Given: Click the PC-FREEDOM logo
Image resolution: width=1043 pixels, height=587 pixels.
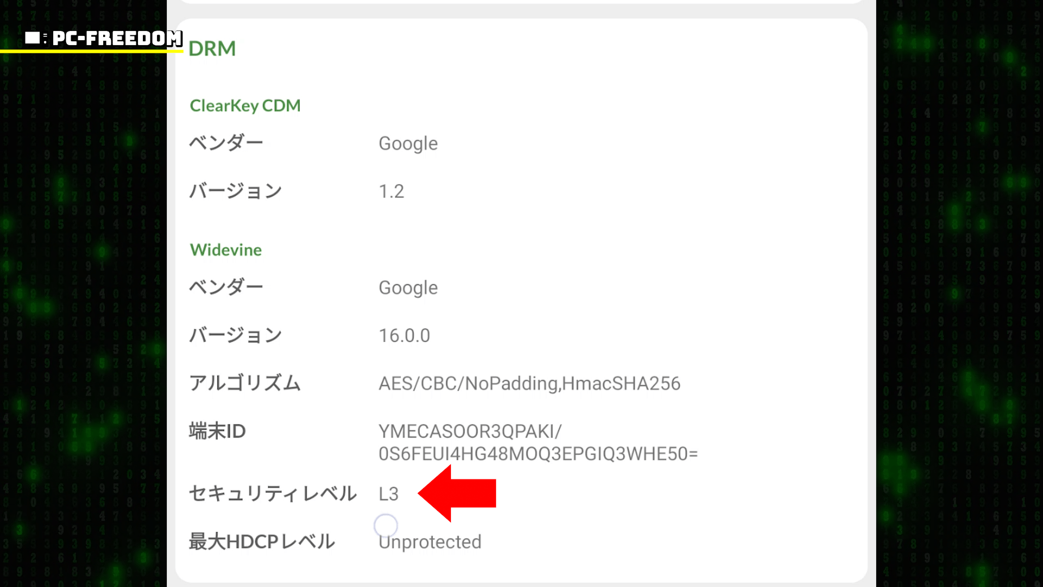Looking at the screenshot, I should coord(103,38).
